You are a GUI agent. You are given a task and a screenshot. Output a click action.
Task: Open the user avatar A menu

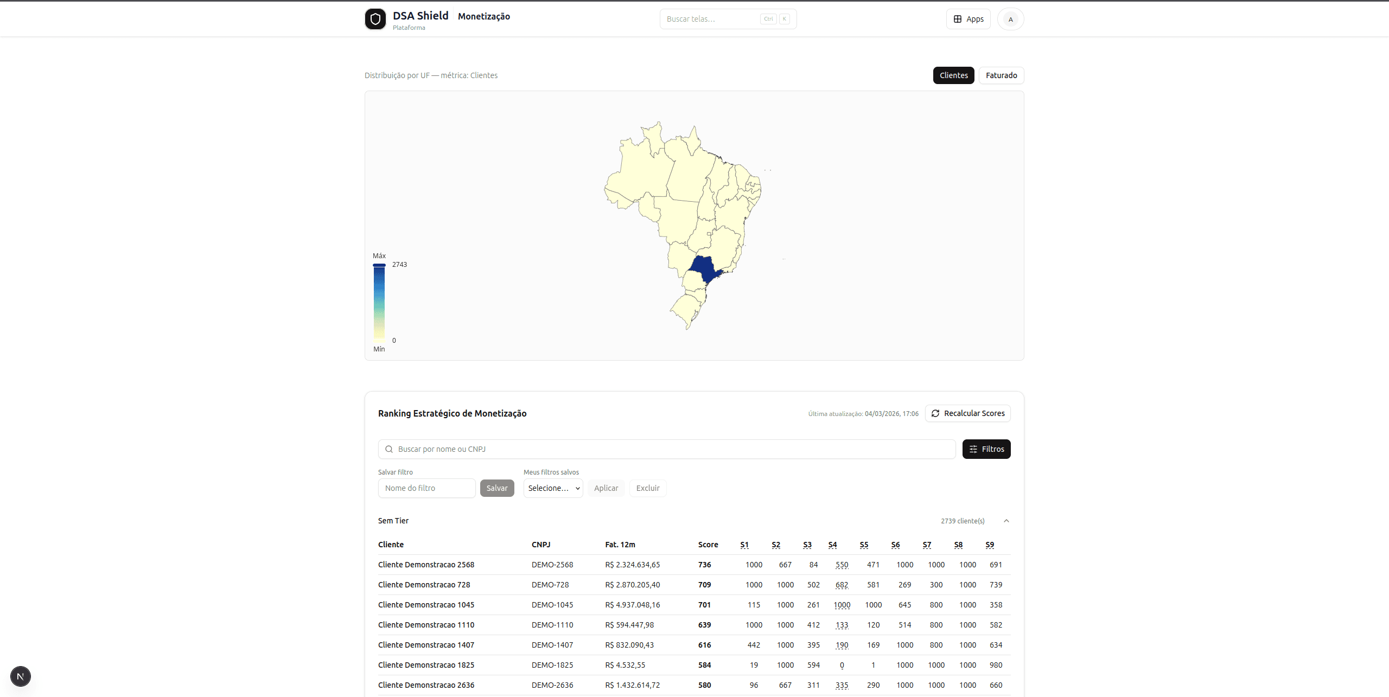point(1010,19)
